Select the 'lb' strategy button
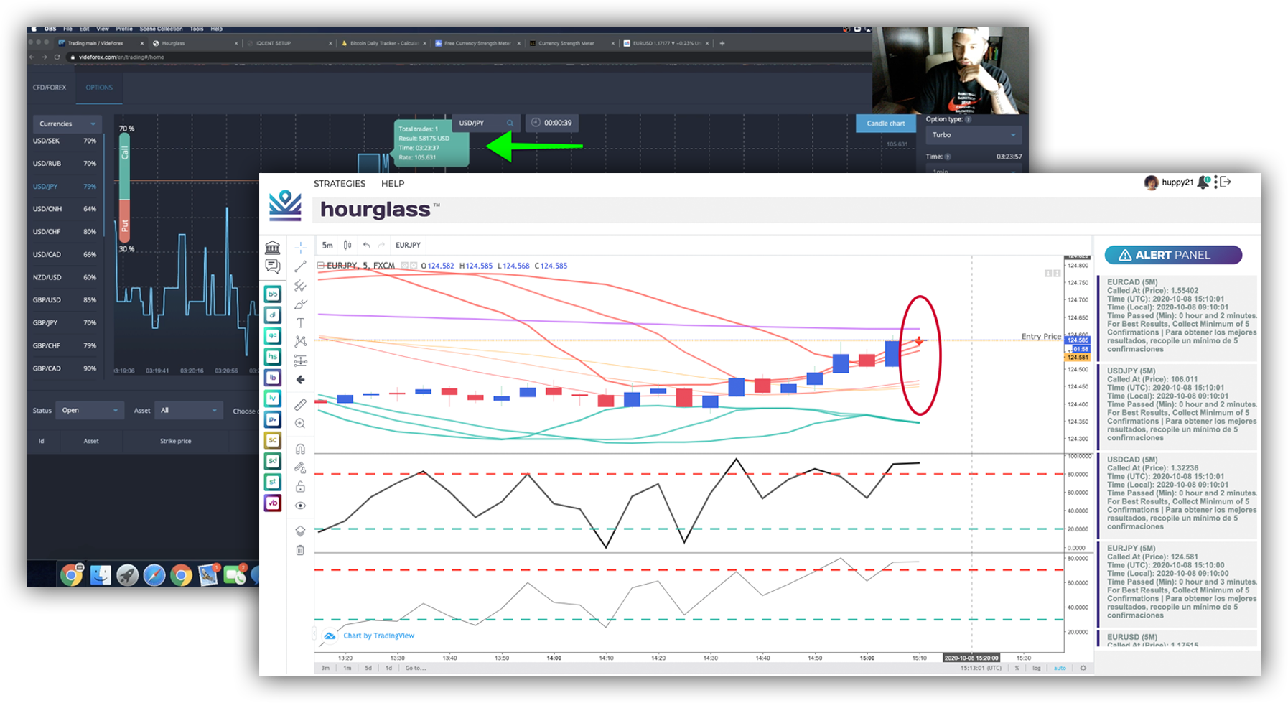This screenshot has height=703, width=1288. pyautogui.click(x=273, y=377)
